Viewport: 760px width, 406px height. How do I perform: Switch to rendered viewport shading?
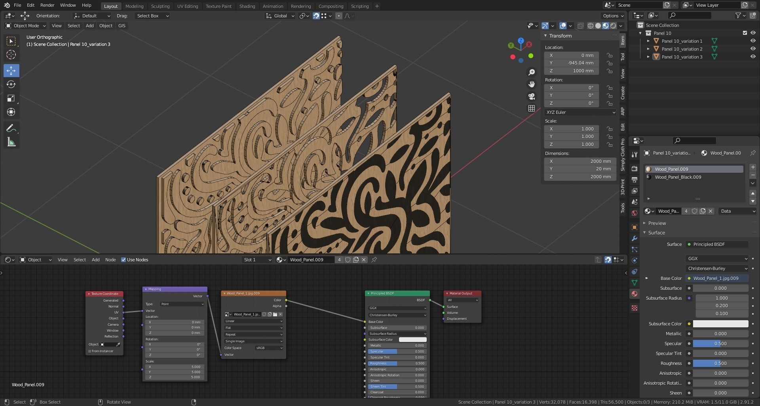pos(613,26)
